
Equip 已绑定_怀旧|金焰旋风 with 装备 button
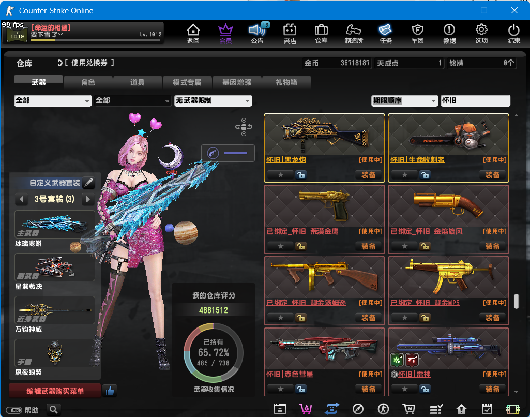[x=492, y=246]
